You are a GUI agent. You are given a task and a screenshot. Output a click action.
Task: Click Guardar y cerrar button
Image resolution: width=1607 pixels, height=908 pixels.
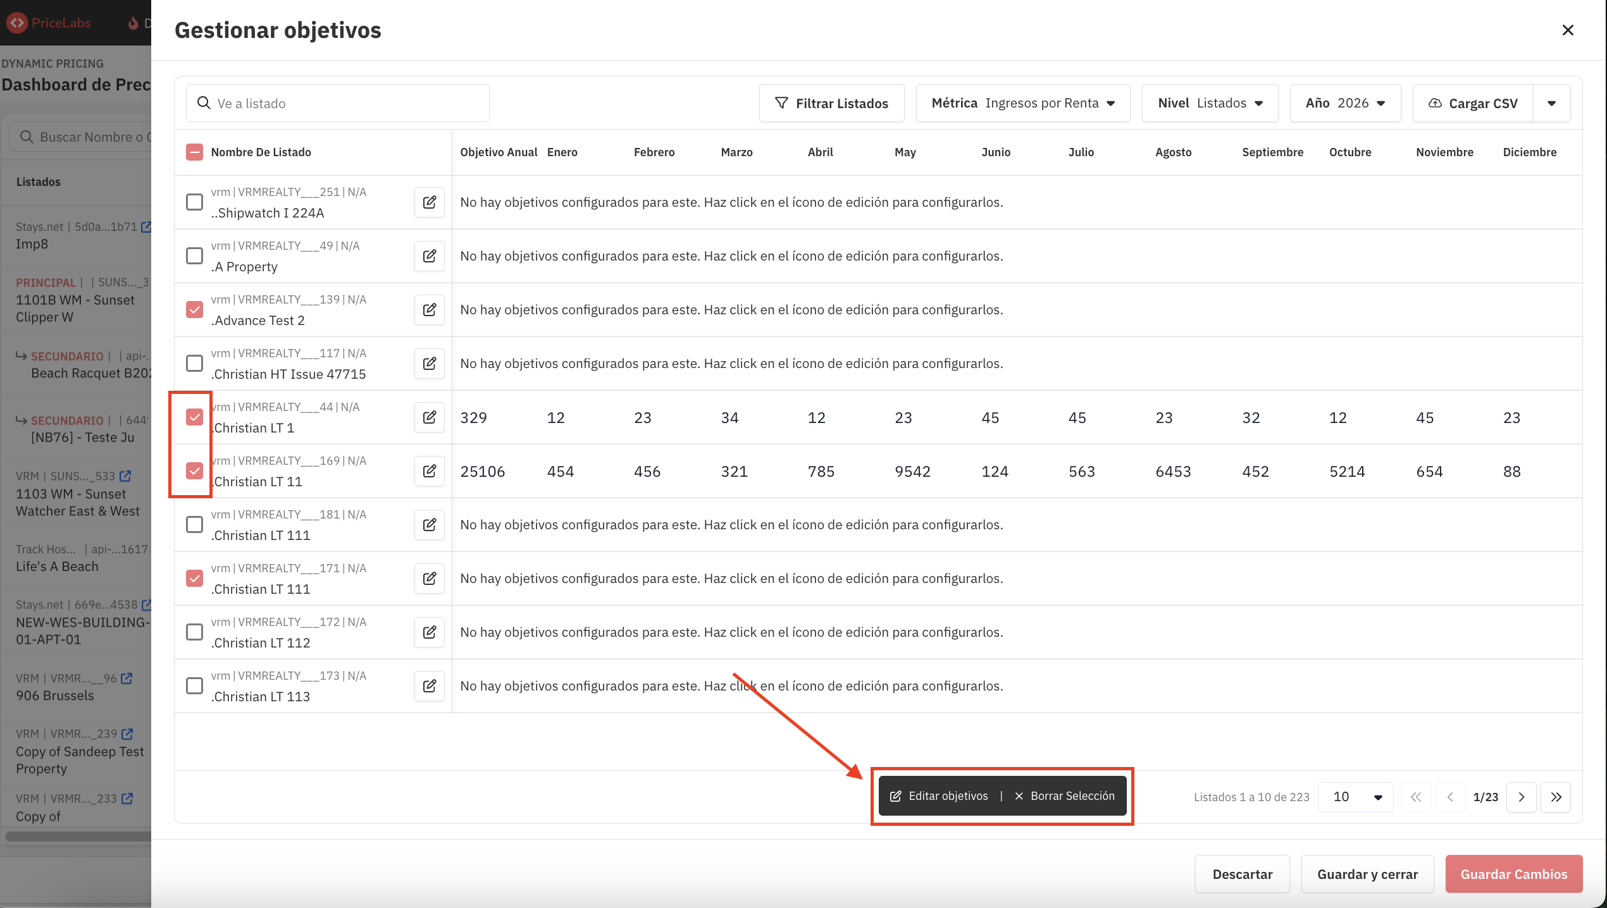click(x=1368, y=874)
